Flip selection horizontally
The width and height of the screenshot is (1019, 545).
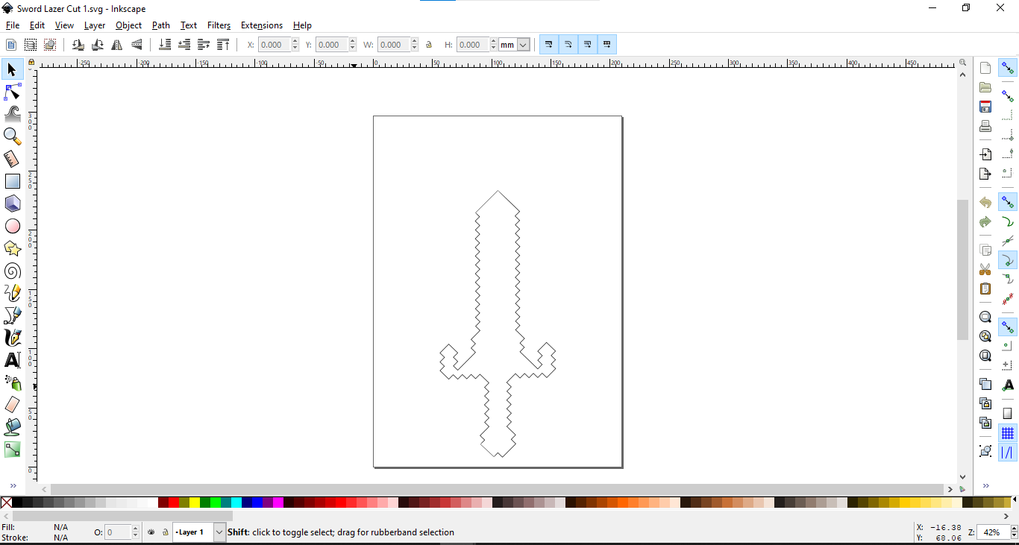click(116, 45)
